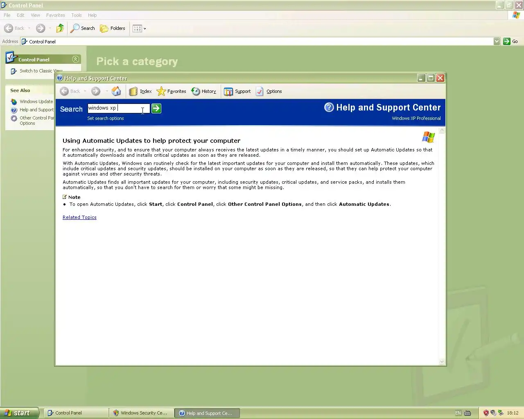Click the Control Panel window title icon
This screenshot has height=419, width=524.
tap(4, 5)
